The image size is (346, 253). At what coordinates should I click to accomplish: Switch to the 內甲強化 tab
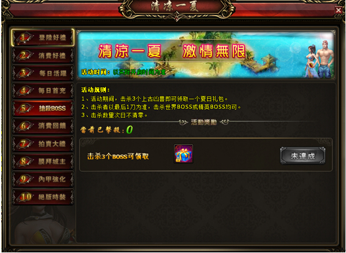point(43,179)
